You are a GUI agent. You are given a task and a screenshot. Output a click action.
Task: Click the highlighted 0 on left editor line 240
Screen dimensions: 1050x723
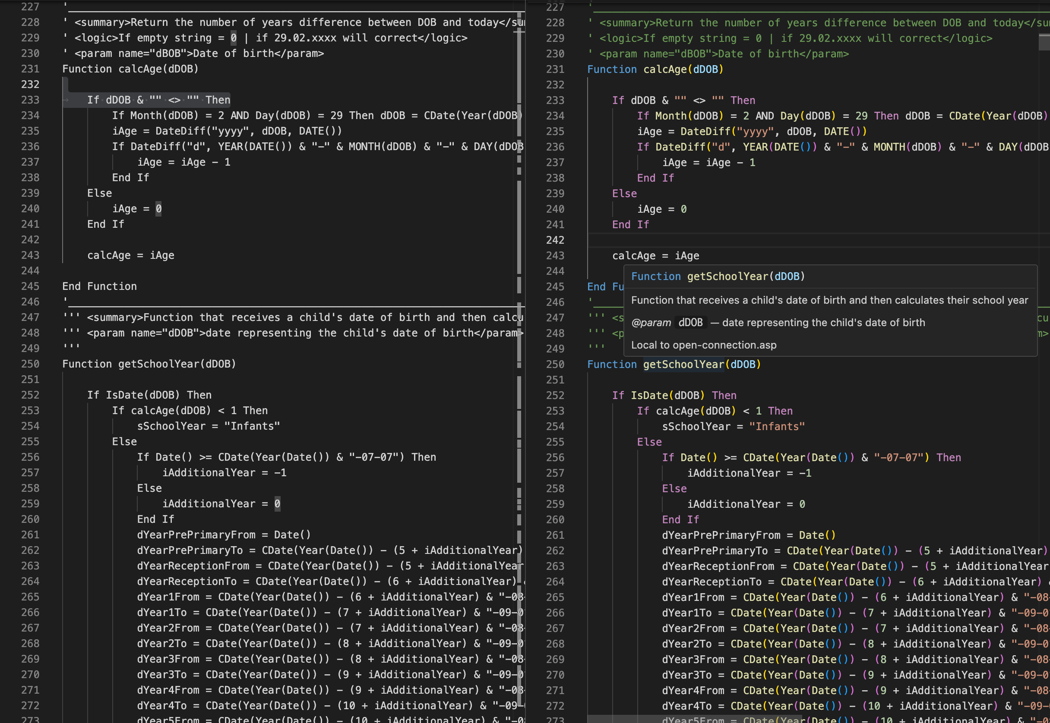159,209
